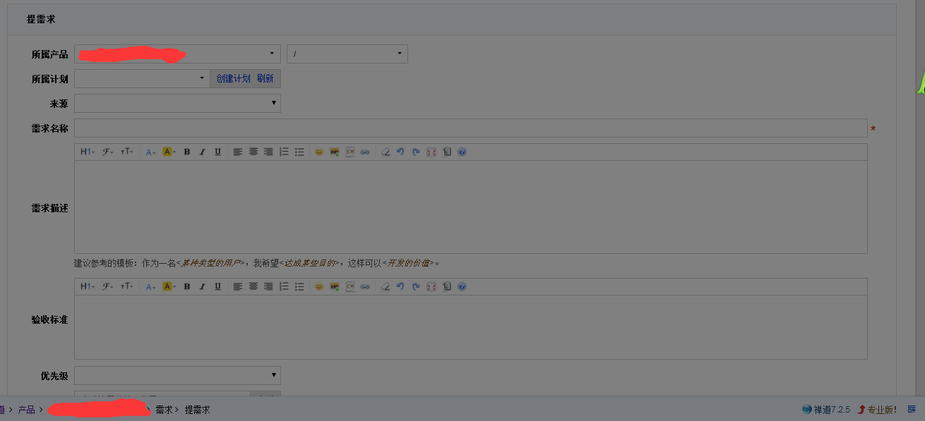The image size is (925, 421).
Task: Go to 需求 in the breadcrumb
Action: 164,410
